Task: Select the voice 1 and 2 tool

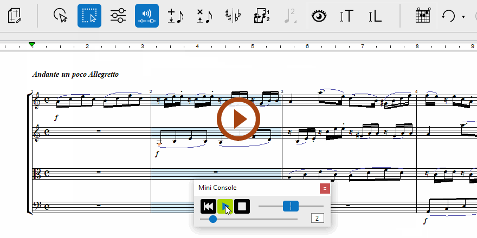Action: [x=262, y=16]
